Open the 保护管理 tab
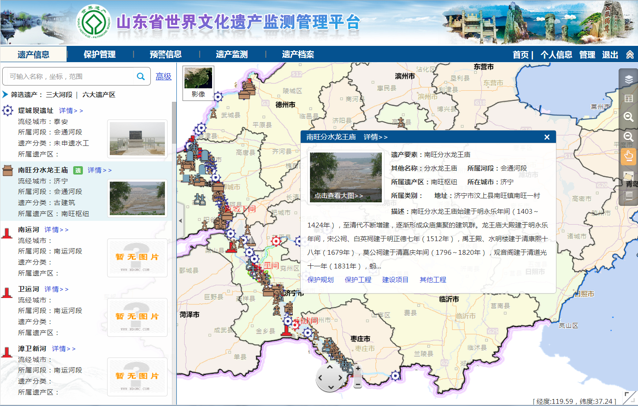Image resolution: width=638 pixels, height=406 pixels. (100, 54)
